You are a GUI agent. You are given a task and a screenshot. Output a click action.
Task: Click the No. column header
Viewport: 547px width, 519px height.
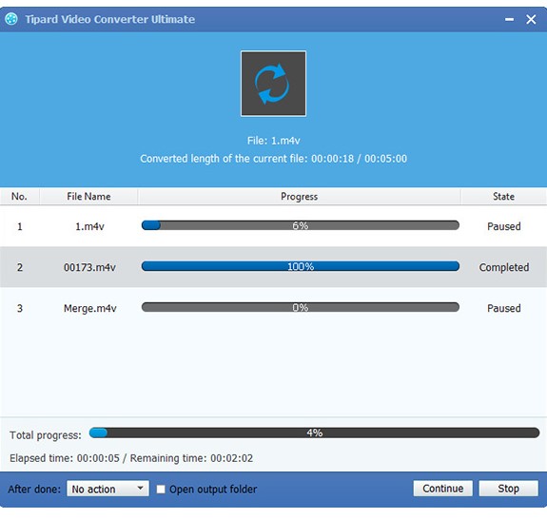pos(20,197)
